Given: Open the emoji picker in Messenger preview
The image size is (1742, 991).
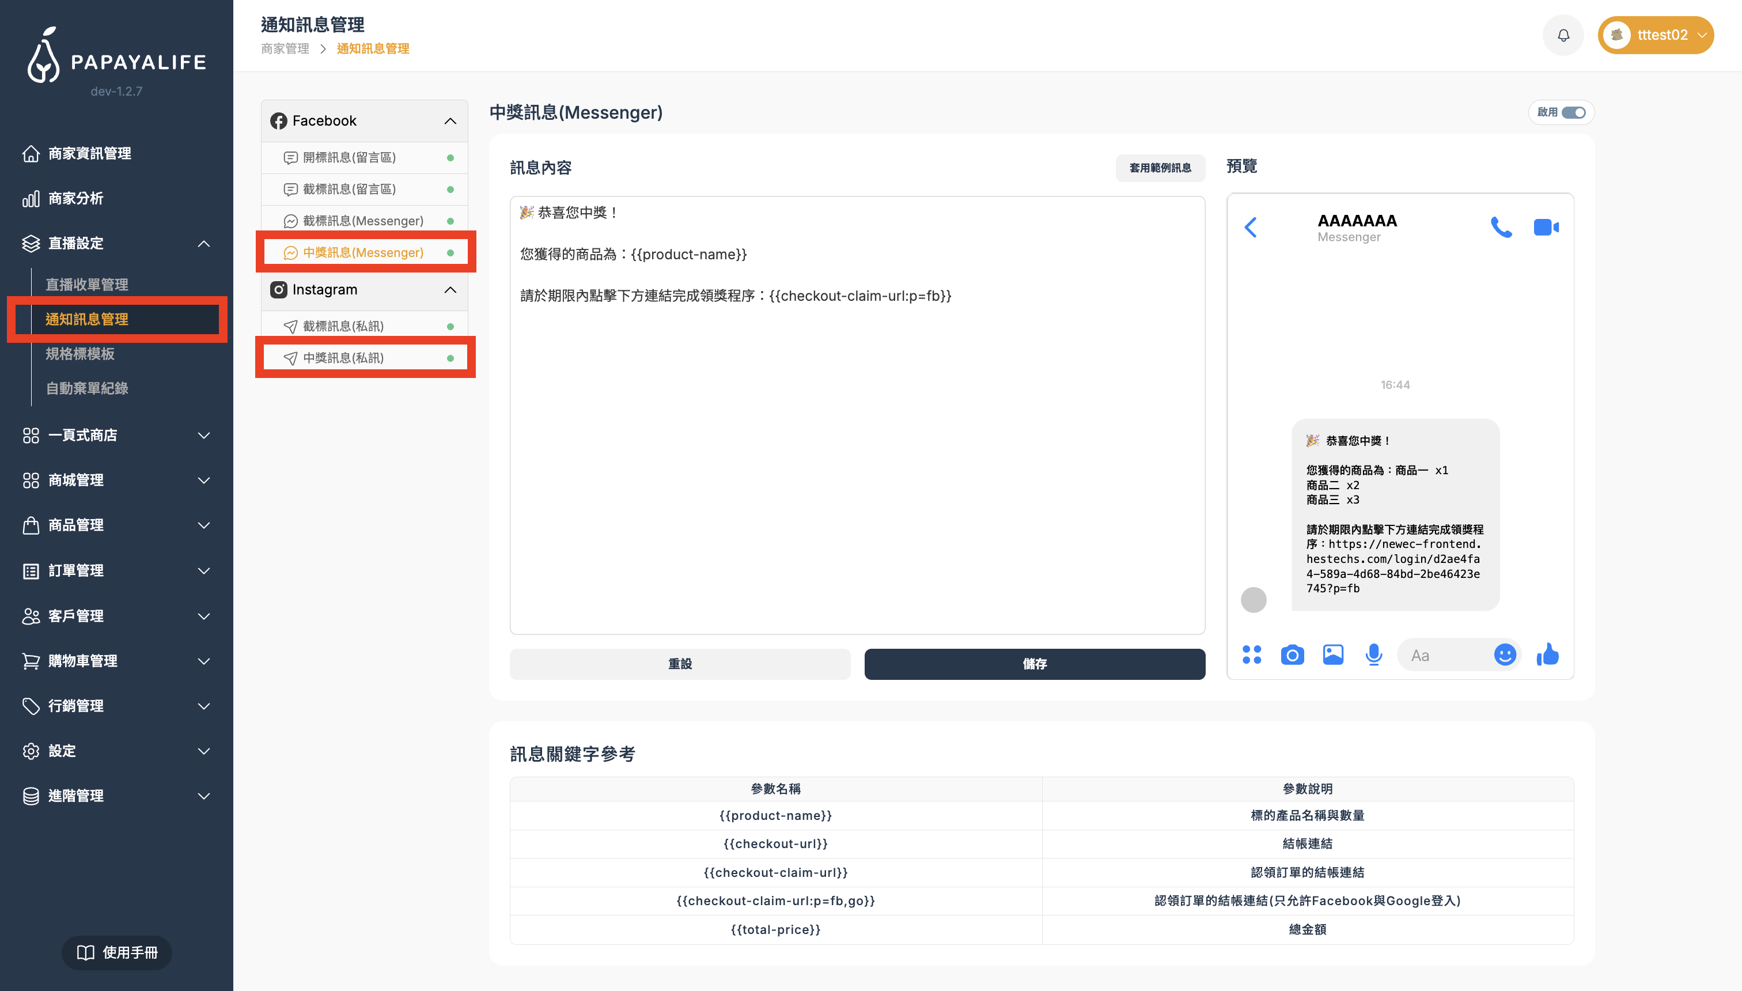Looking at the screenshot, I should click(x=1505, y=654).
